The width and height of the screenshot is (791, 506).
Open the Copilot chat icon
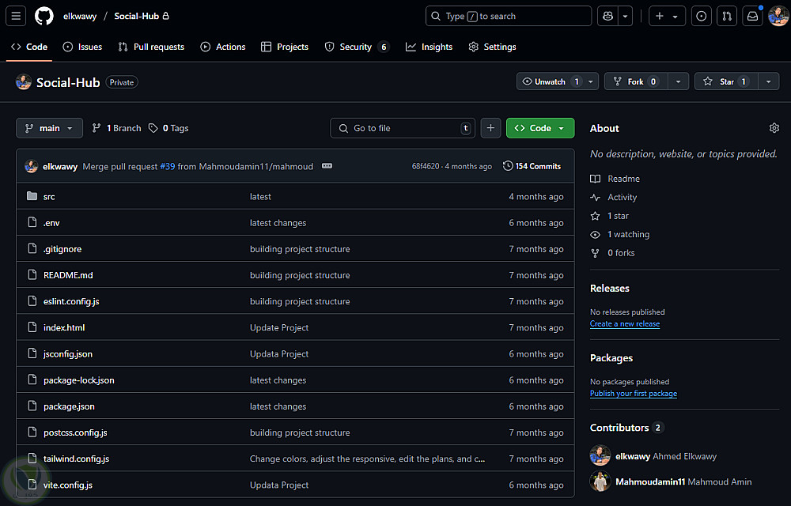click(607, 16)
